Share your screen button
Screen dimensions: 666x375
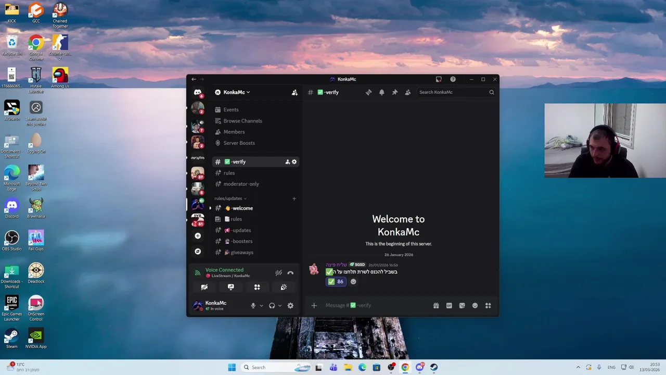click(230, 287)
